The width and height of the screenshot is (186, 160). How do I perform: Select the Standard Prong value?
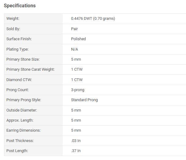click(x=84, y=100)
